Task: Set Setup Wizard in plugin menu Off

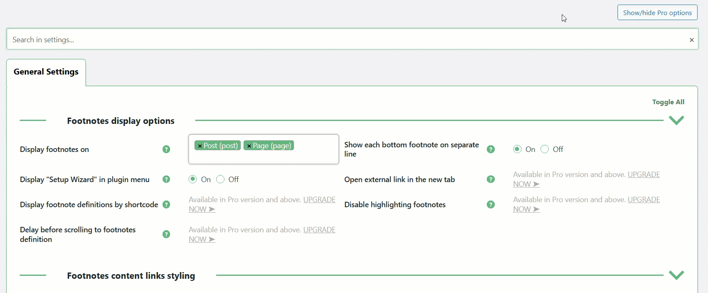Action: click(x=220, y=180)
